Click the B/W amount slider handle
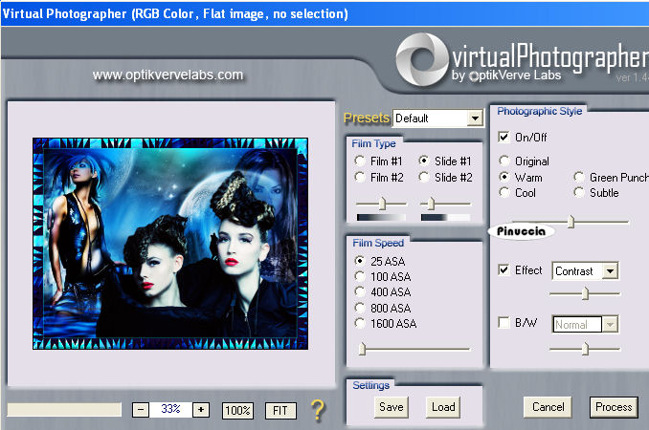 (x=585, y=349)
